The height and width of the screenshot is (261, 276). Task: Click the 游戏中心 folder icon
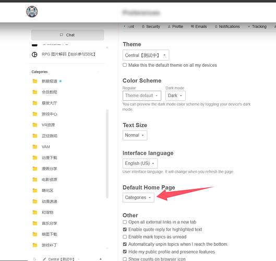(35, 114)
